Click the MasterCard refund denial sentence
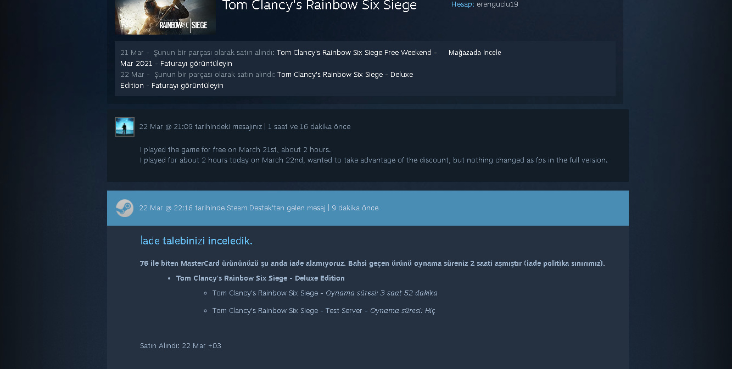 coord(372,264)
